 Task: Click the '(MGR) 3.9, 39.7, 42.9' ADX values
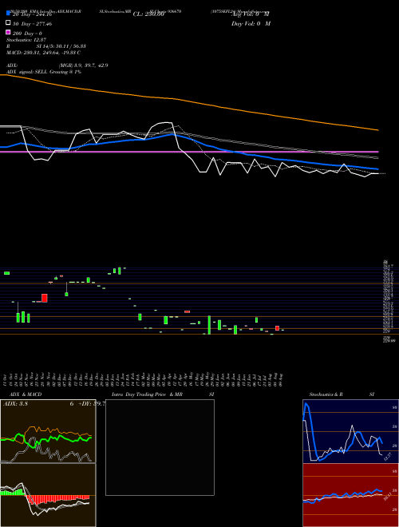(x=83, y=65)
